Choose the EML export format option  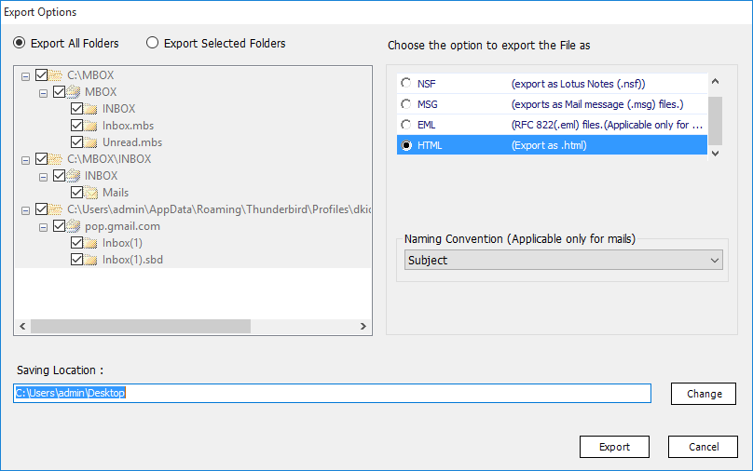point(406,125)
